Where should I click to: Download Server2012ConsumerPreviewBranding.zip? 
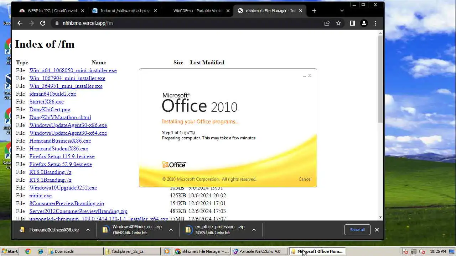[78, 211]
